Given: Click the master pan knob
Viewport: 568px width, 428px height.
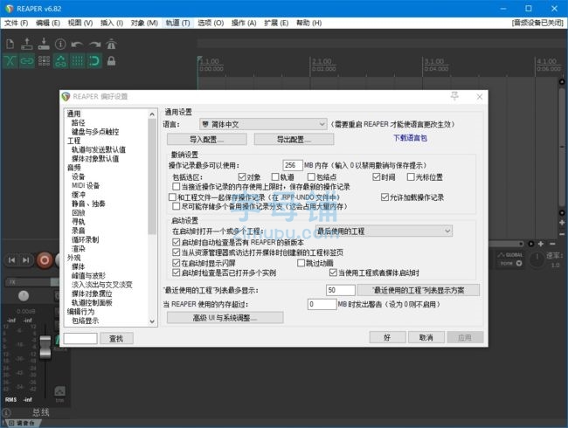Looking at the screenshot, I should click(24, 296).
